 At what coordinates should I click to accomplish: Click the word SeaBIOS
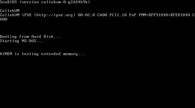[8, 2]
